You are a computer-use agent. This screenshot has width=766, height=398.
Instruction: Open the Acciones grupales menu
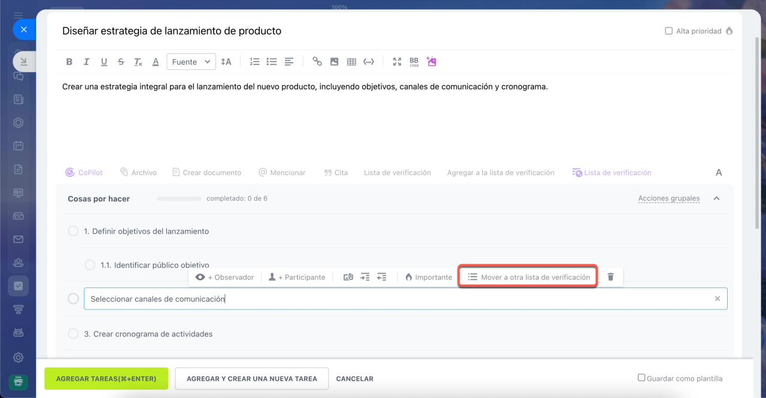[x=668, y=198]
